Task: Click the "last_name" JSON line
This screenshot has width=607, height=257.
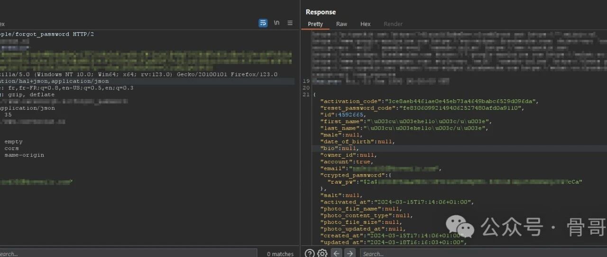Action: (x=404, y=128)
